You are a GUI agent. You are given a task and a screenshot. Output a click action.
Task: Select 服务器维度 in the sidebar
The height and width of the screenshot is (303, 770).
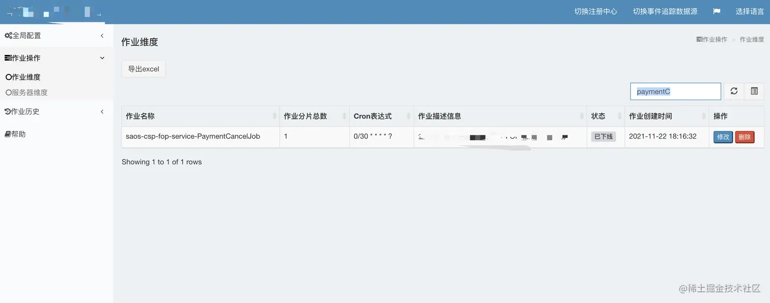(x=26, y=93)
